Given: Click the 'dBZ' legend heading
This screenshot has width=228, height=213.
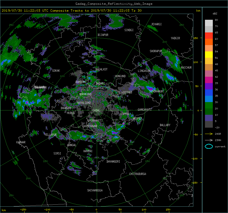Looking at the screenshot, I should [x=215, y=13].
